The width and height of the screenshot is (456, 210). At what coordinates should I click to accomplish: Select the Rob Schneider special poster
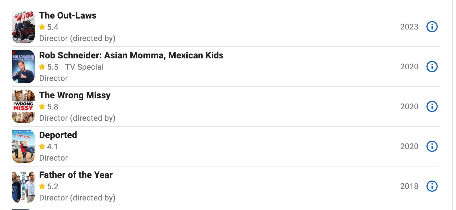point(23,67)
